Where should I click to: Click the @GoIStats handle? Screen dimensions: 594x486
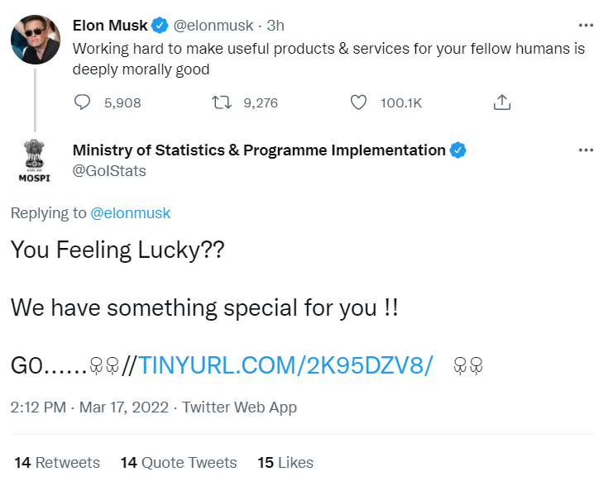coord(109,171)
